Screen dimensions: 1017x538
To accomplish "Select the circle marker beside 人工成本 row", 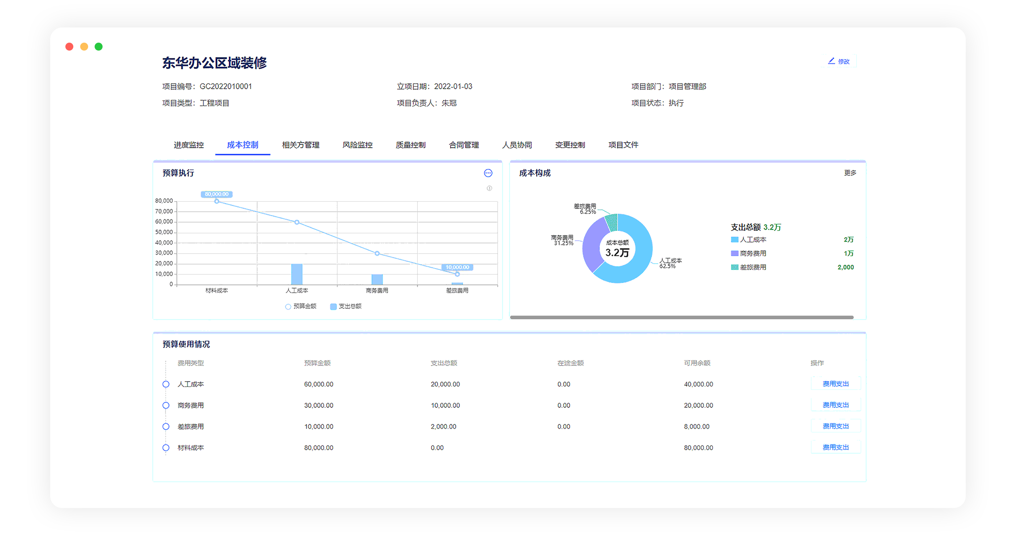I will [166, 384].
